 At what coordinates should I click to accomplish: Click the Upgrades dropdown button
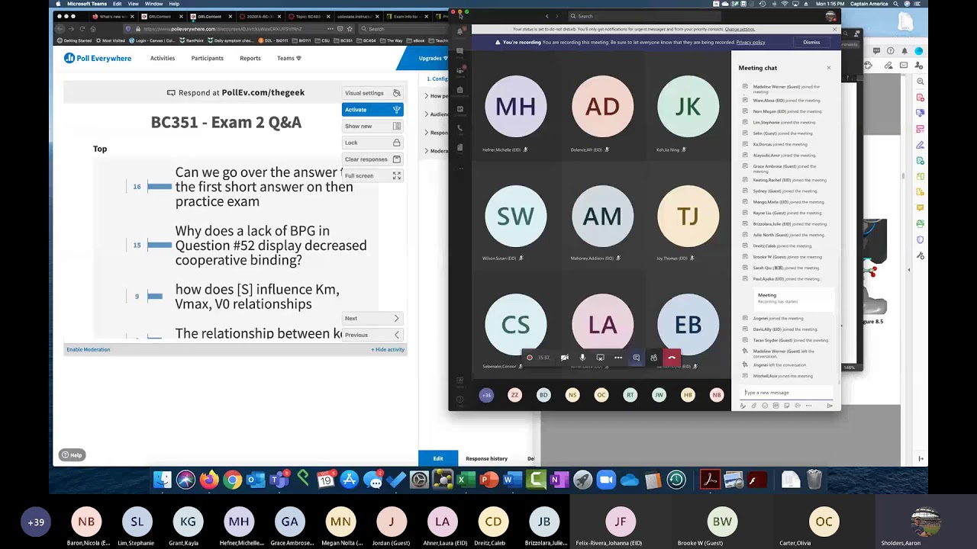[x=434, y=58]
